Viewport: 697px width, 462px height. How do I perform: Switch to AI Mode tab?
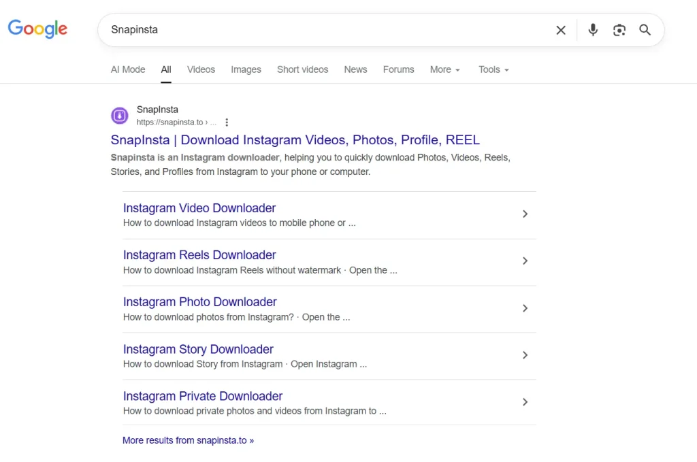pyautogui.click(x=128, y=70)
